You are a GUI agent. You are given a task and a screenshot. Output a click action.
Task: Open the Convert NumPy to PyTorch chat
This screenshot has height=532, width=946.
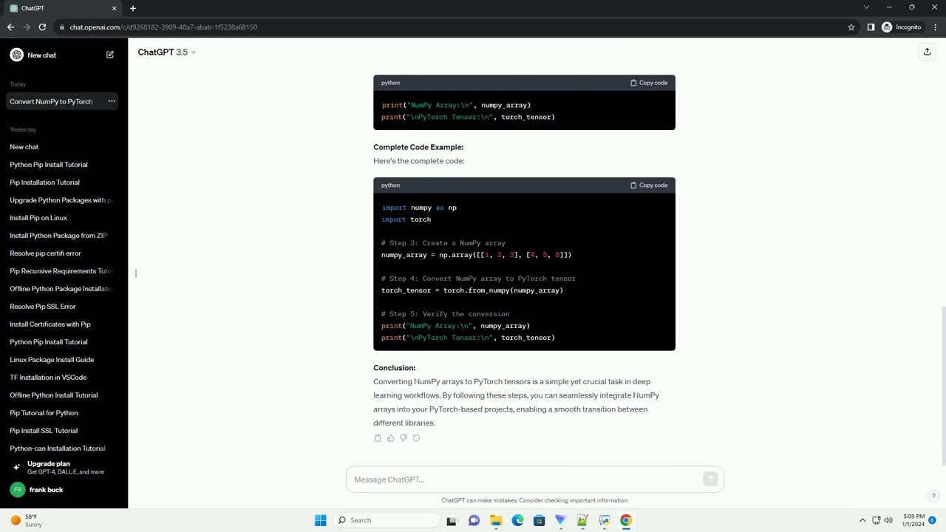(51, 101)
